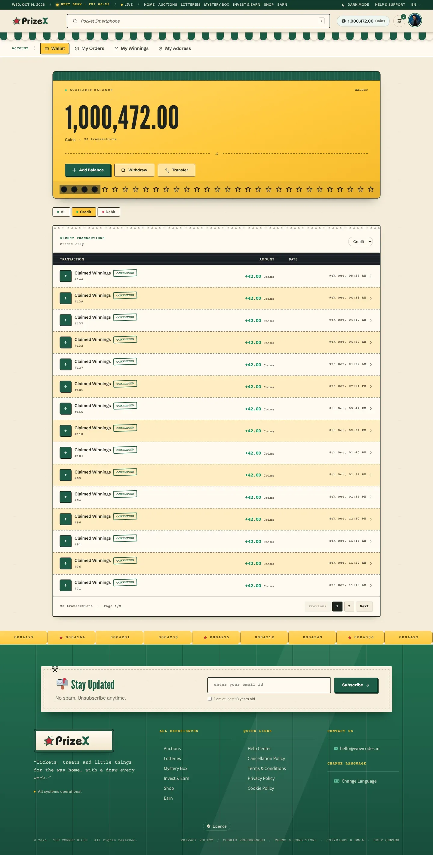The image size is (433, 855).
Task: Click the arrow icon for transaction #71
Action: pos(66,585)
